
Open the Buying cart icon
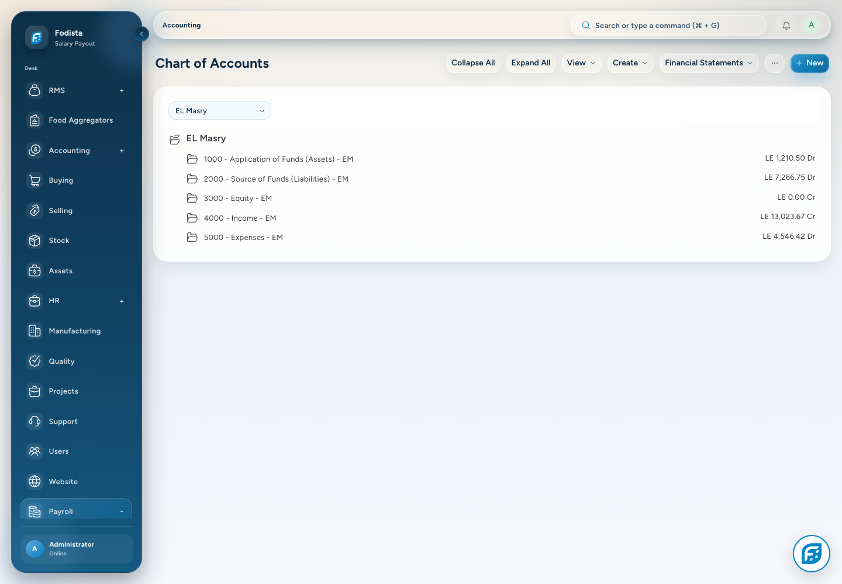(35, 180)
